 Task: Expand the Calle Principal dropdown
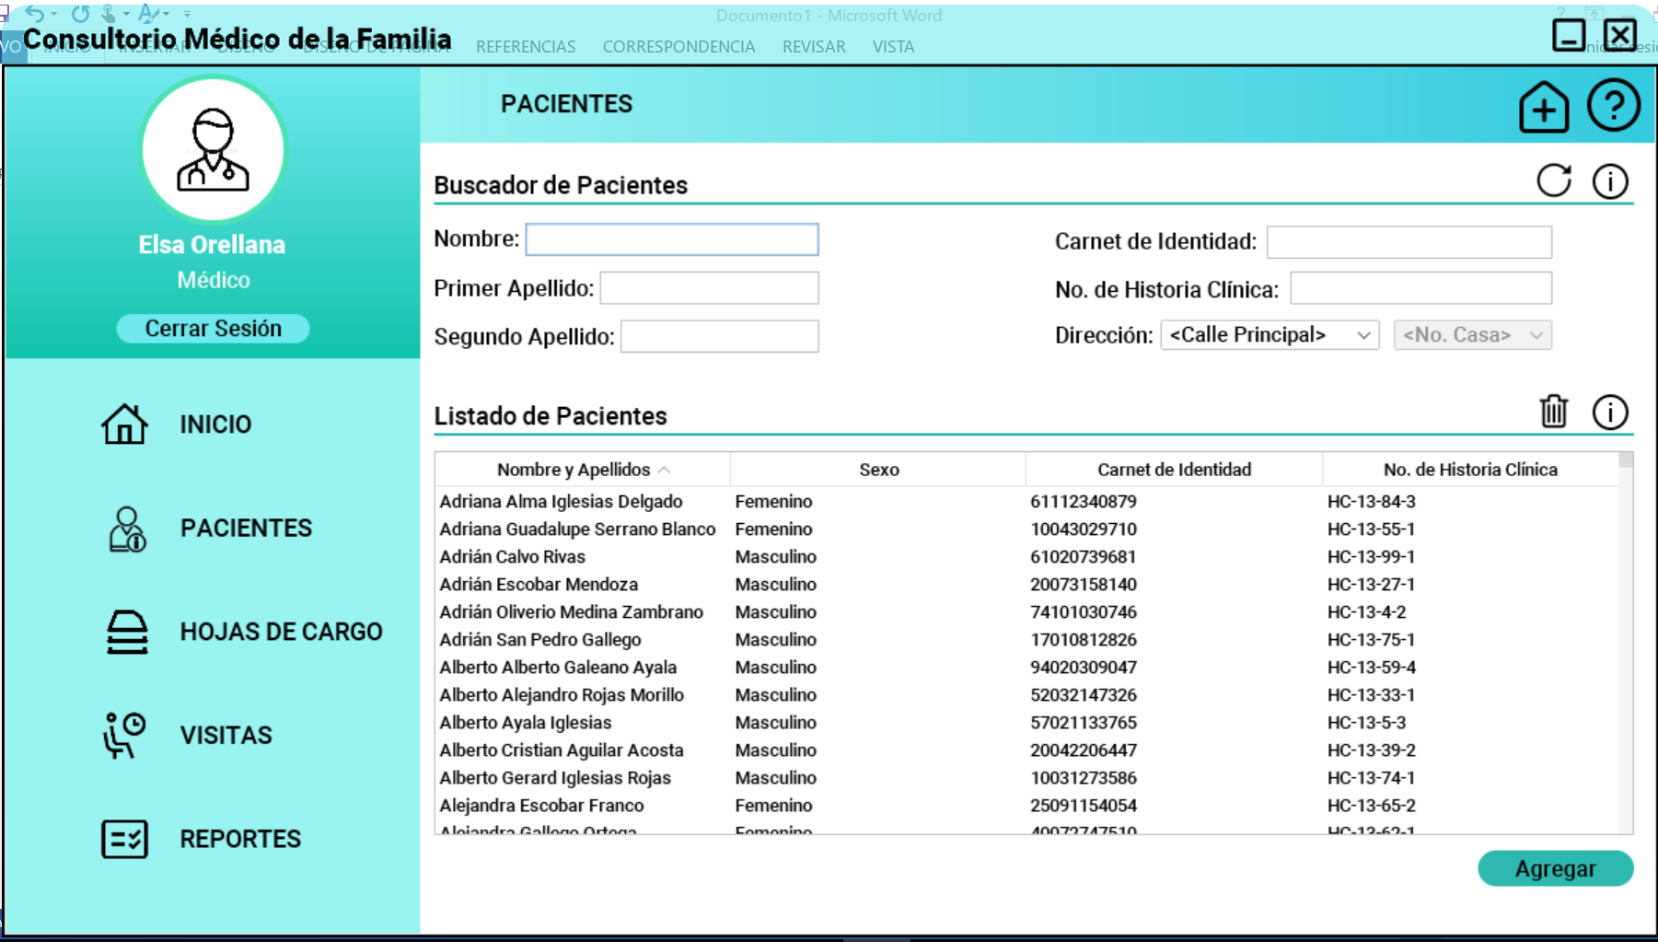[1270, 335]
